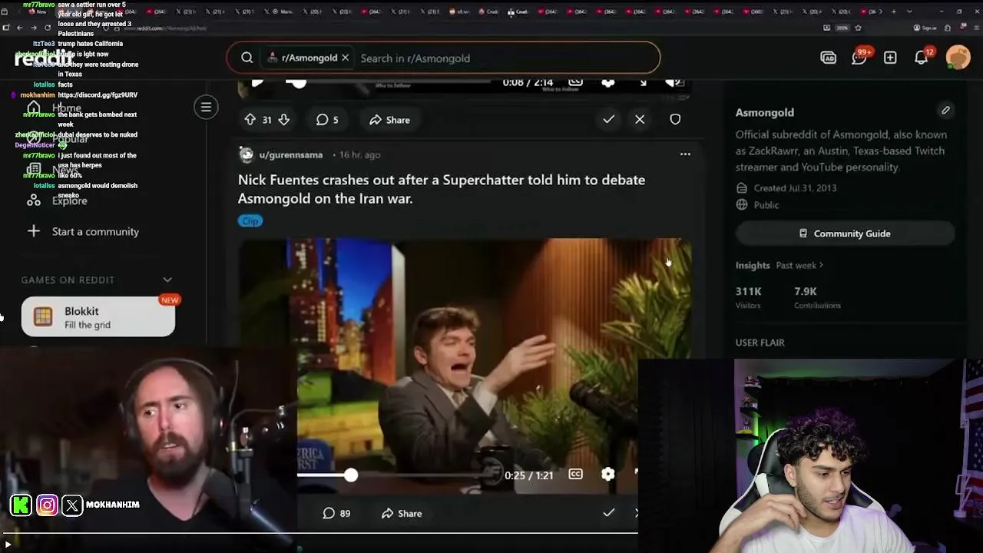Downvote the post showing 31 points
983x553 pixels.
point(283,120)
